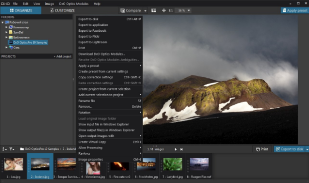Open the Export to disk dropdown arrow

click(x=307, y=149)
